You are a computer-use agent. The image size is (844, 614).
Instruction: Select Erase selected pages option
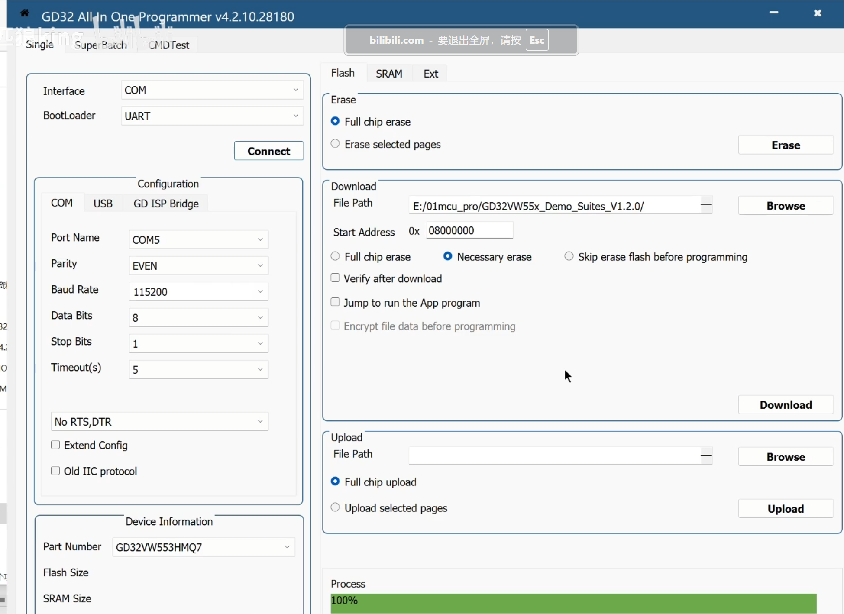tap(335, 144)
